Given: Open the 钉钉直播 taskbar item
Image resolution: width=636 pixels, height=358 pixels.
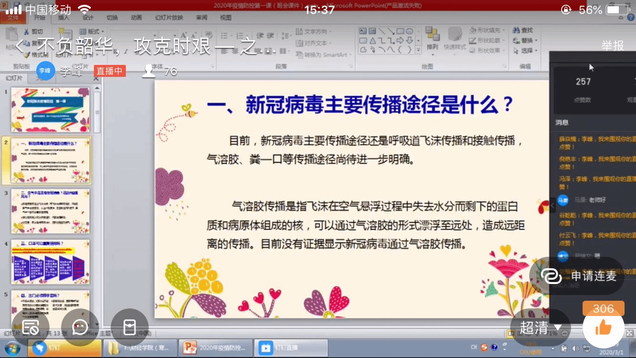Looking at the screenshot, I should pyautogui.click(x=291, y=348).
